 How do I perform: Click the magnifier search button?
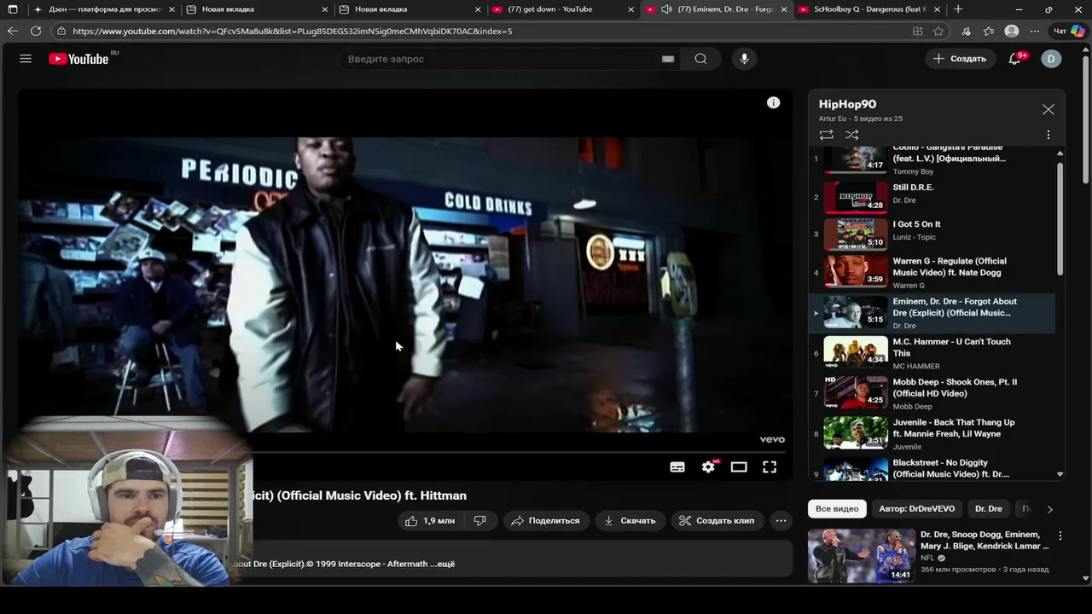[x=700, y=59]
